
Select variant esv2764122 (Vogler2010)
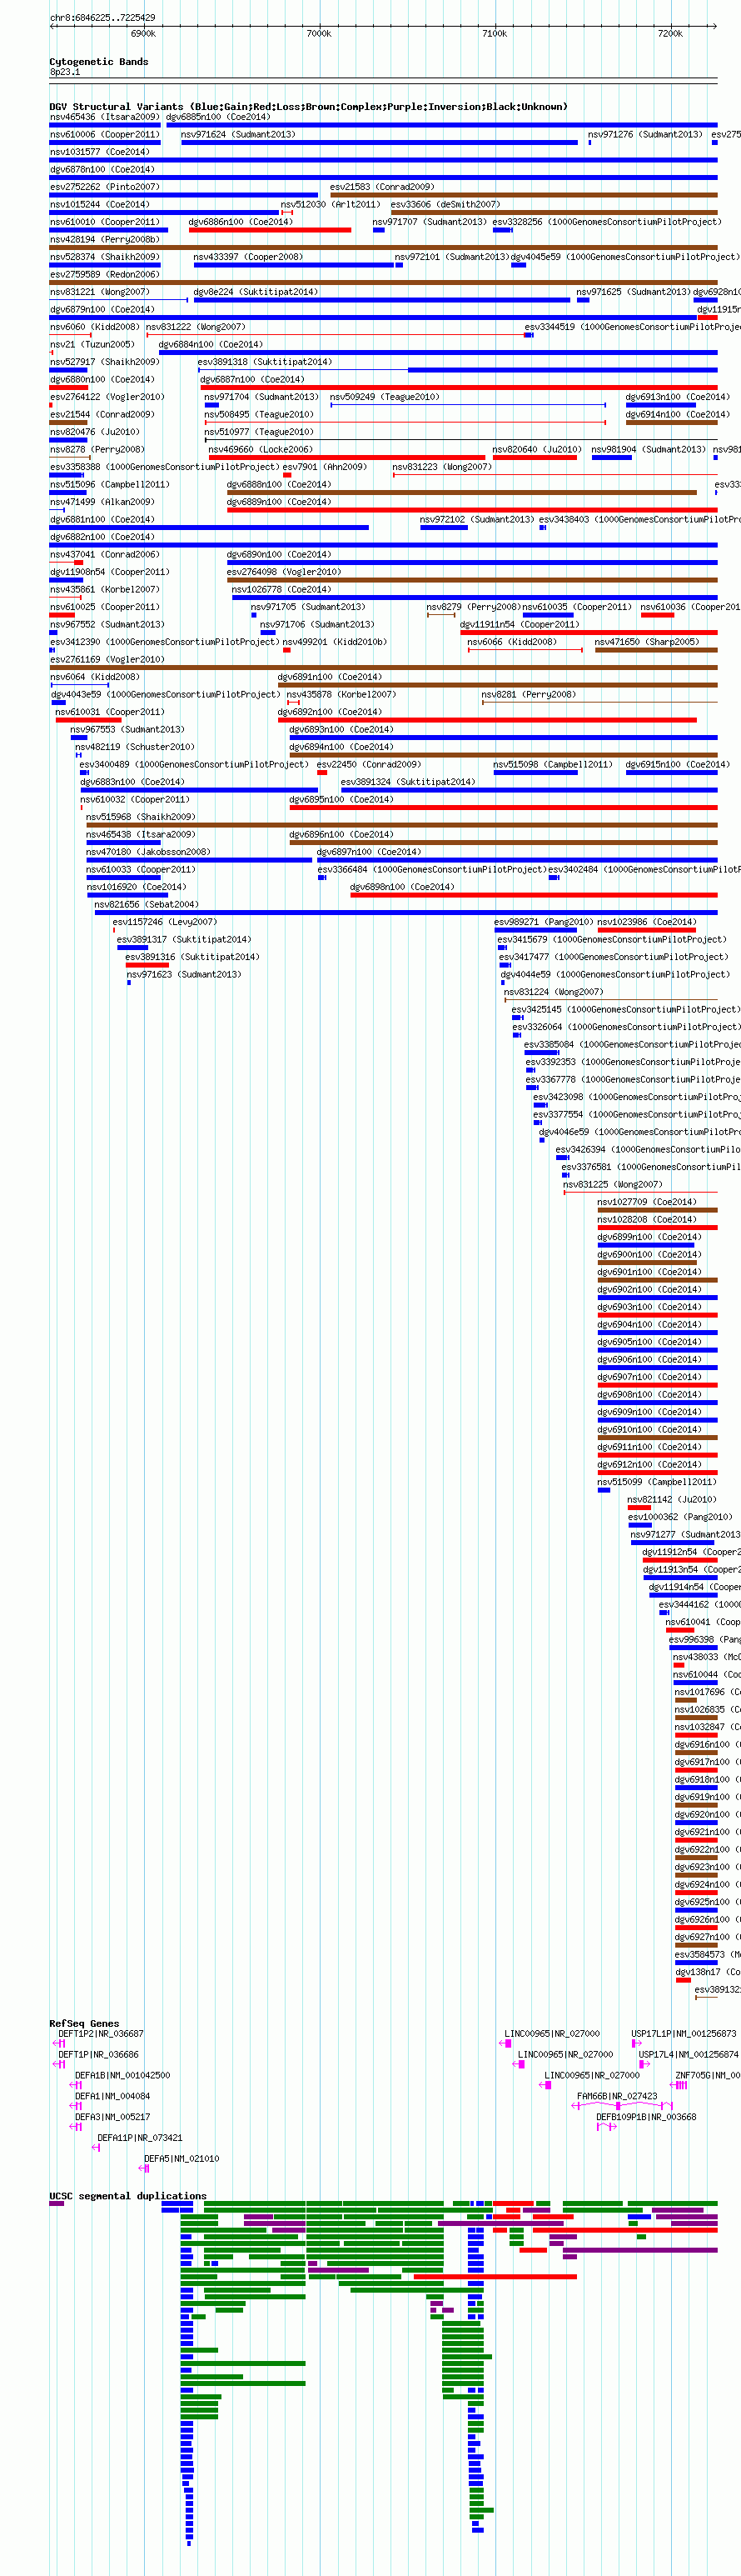[x=108, y=397]
